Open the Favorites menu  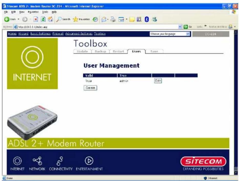(x=33, y=12)
